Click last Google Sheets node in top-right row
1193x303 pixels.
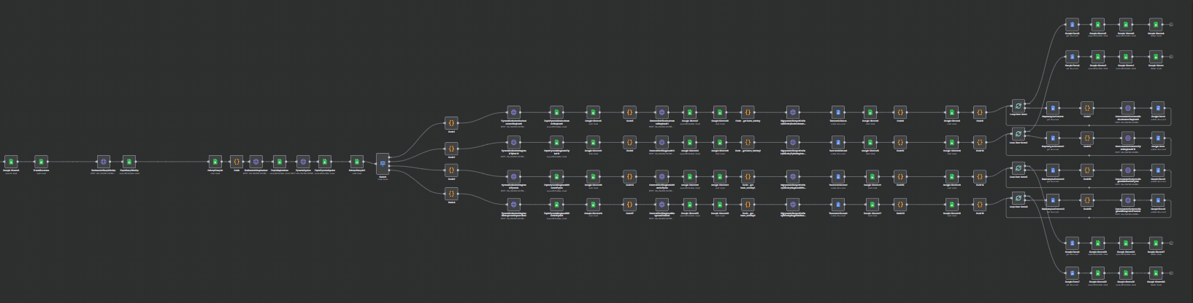(x=1155, y=25)
